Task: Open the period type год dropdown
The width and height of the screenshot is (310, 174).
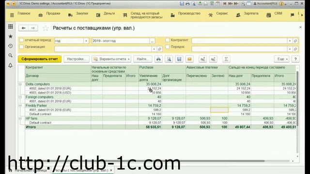Action: click(x=86, y=41)
